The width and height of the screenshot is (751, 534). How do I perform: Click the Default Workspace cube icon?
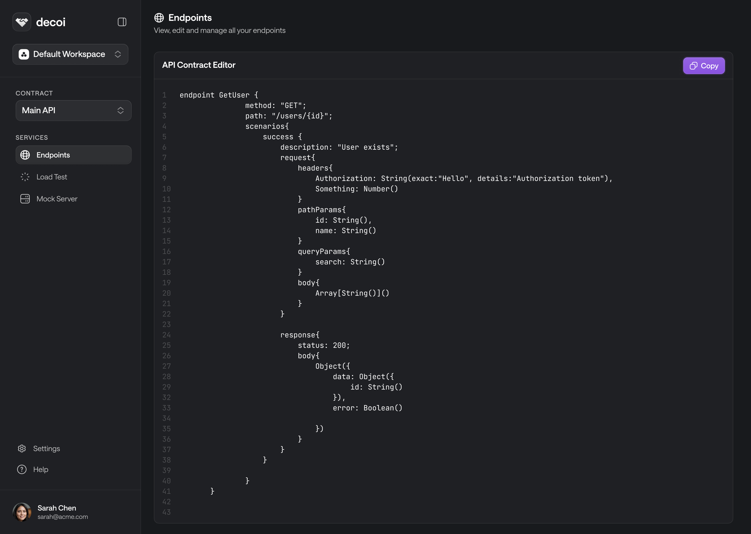[24, 54]
